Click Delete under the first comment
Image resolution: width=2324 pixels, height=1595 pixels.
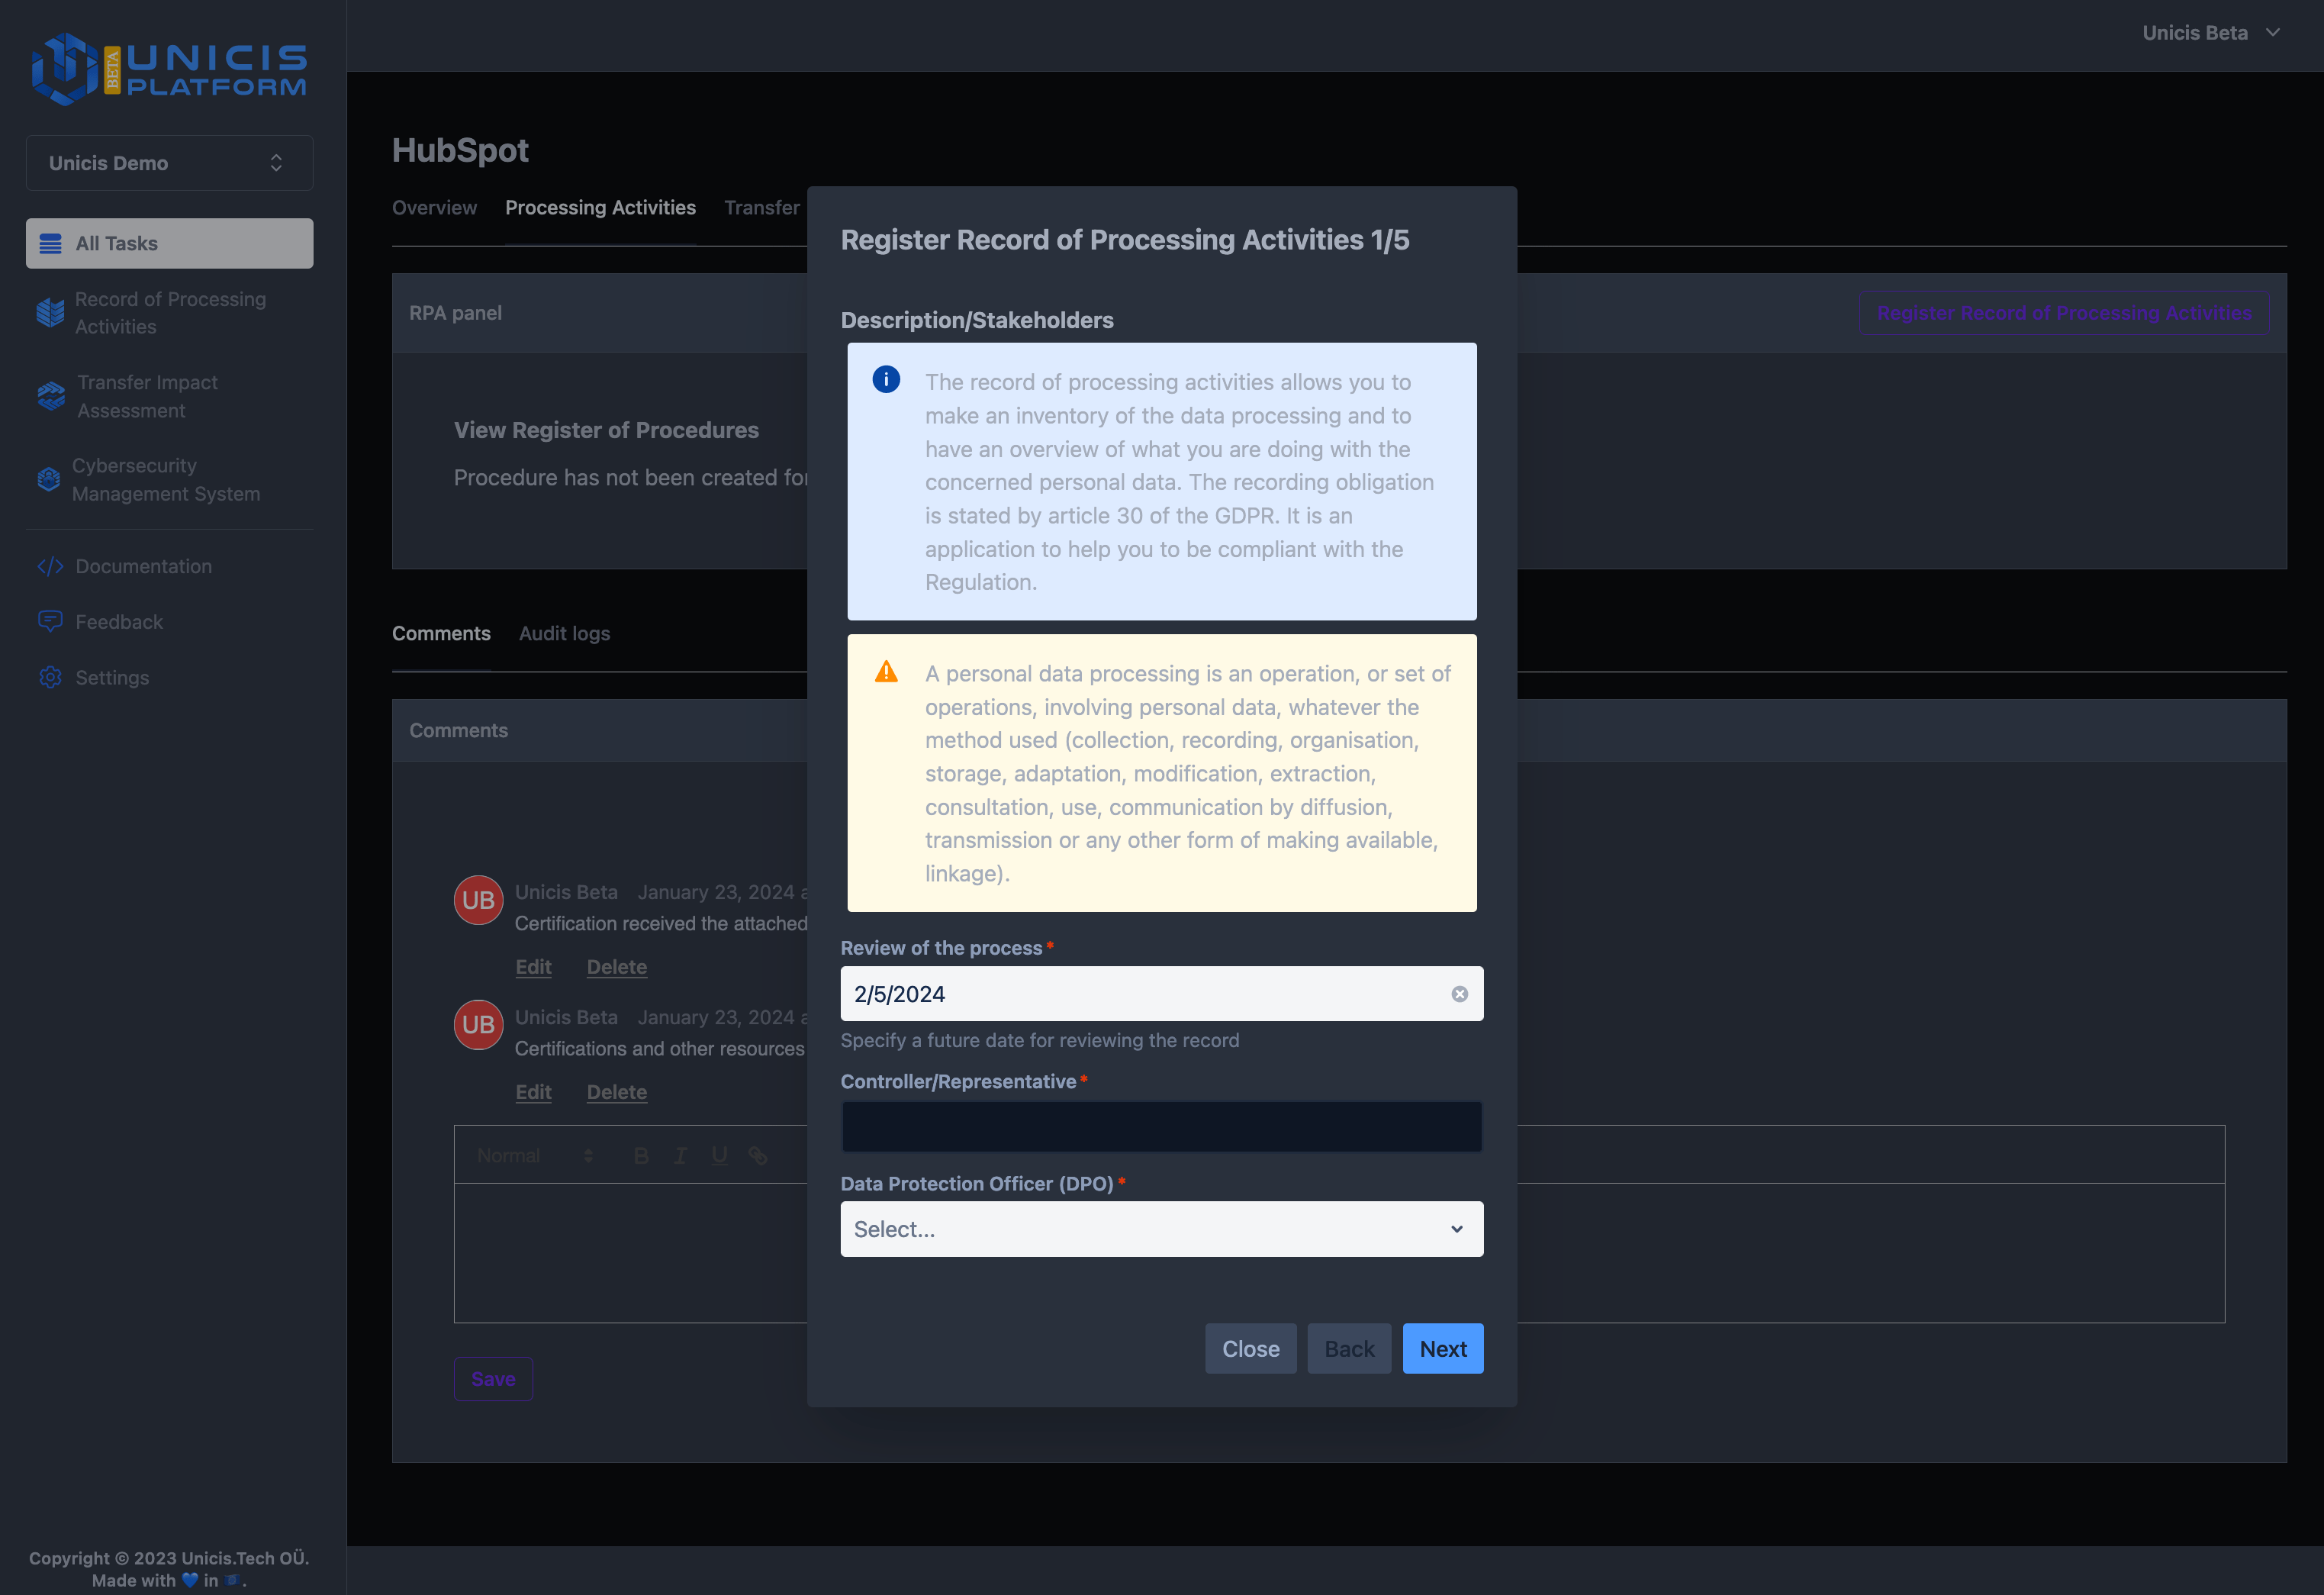[x=616, y=966]
